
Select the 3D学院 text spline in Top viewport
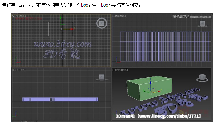pyautogui.click(x=62, y=54)
